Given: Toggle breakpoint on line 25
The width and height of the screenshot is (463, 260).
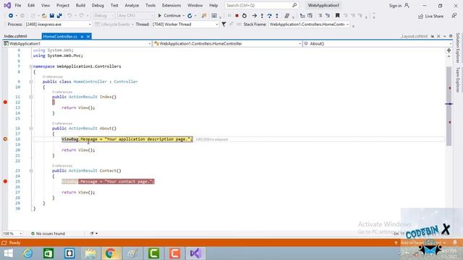Looking at the screenshot, I should coord(5,181).
